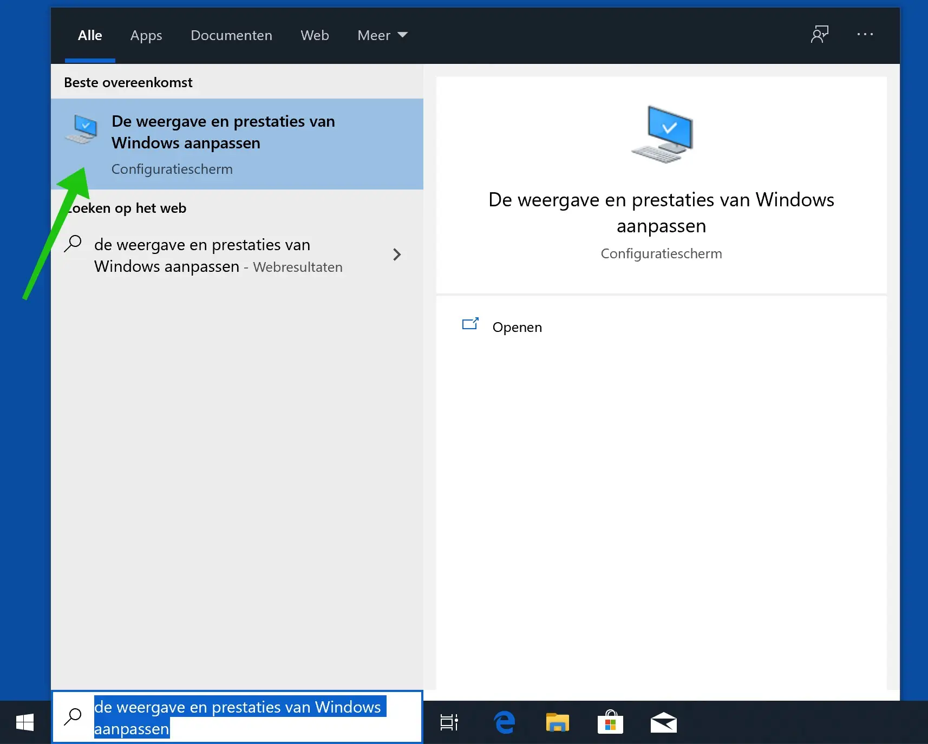The height and width of the screenshot is (744, 928).
Task: Click the 'Beste overeenkomst' heading
Action: click(x=128, y=82)
